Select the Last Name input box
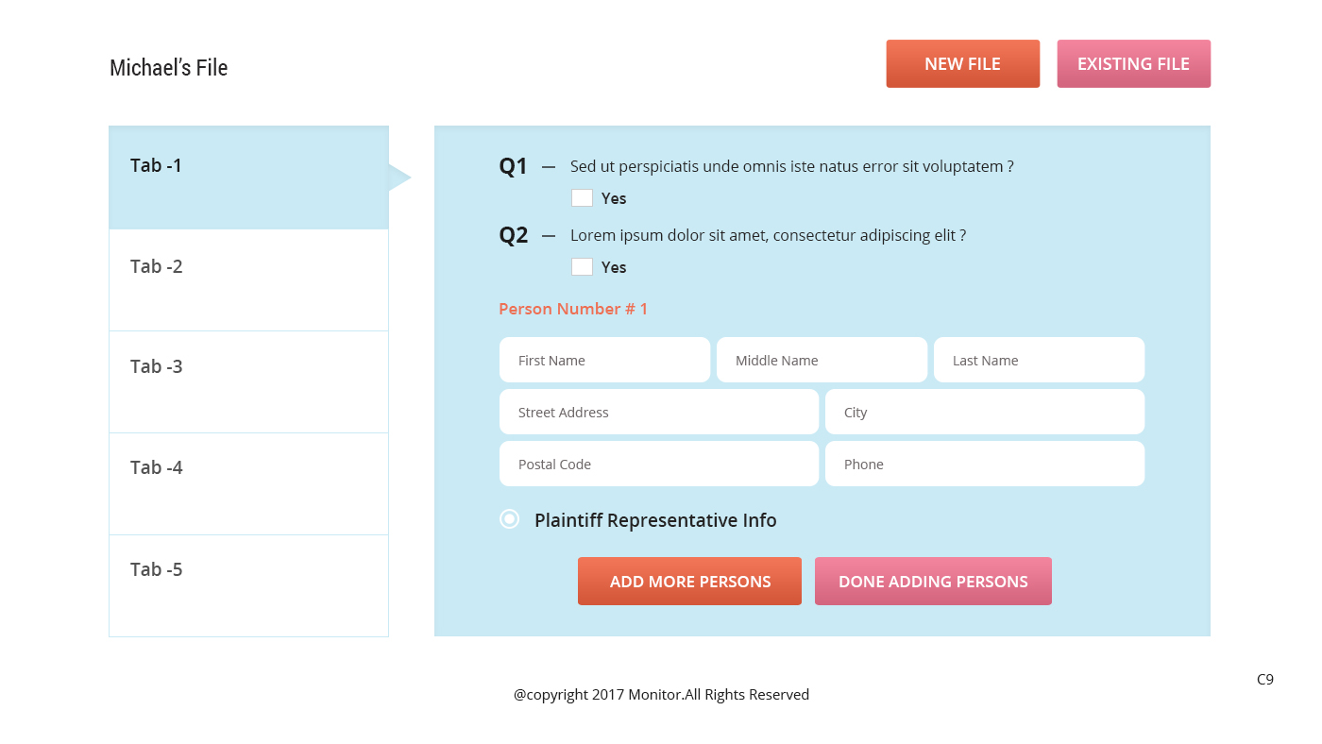This screenshot has height=744, width=1322. pyautogui.click(x=1039, y=361)
